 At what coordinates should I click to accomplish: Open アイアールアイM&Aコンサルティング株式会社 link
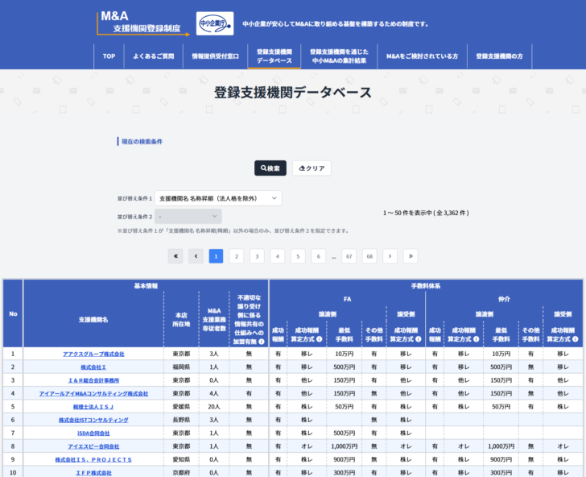[x=93, y=393]
